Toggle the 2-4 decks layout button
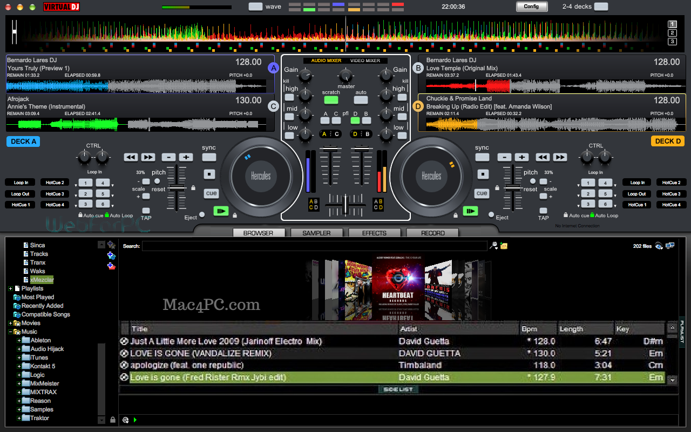Screen dimensions: 691x432 (600, 6)
